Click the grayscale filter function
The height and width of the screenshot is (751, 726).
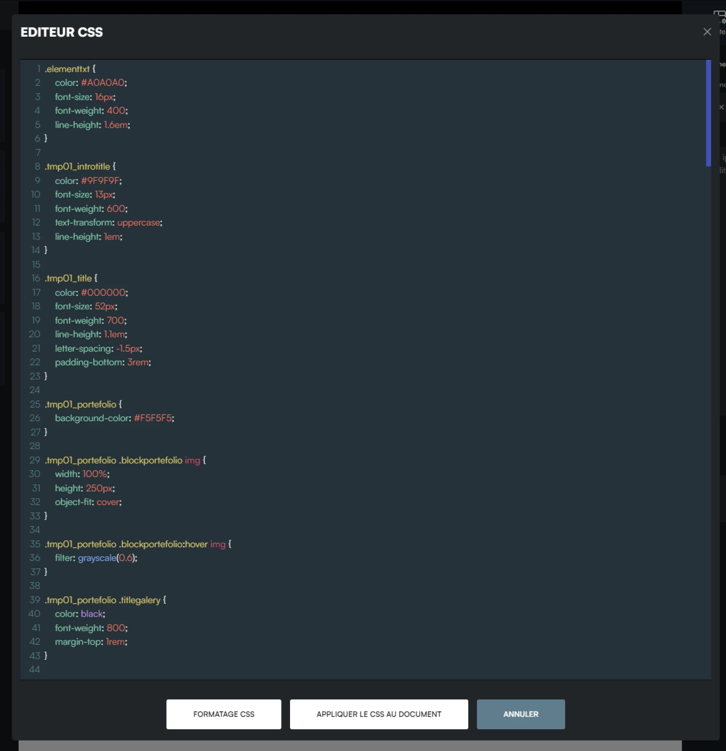point(97,558)
